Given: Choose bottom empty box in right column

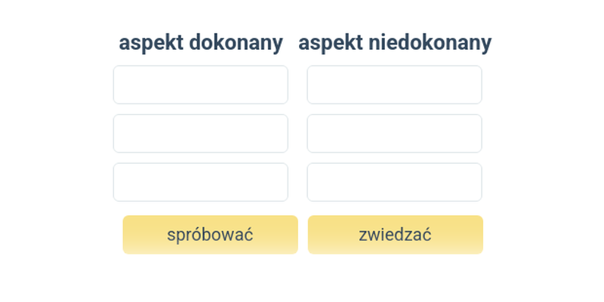Looking at the screenshot, I should (394, 182).
